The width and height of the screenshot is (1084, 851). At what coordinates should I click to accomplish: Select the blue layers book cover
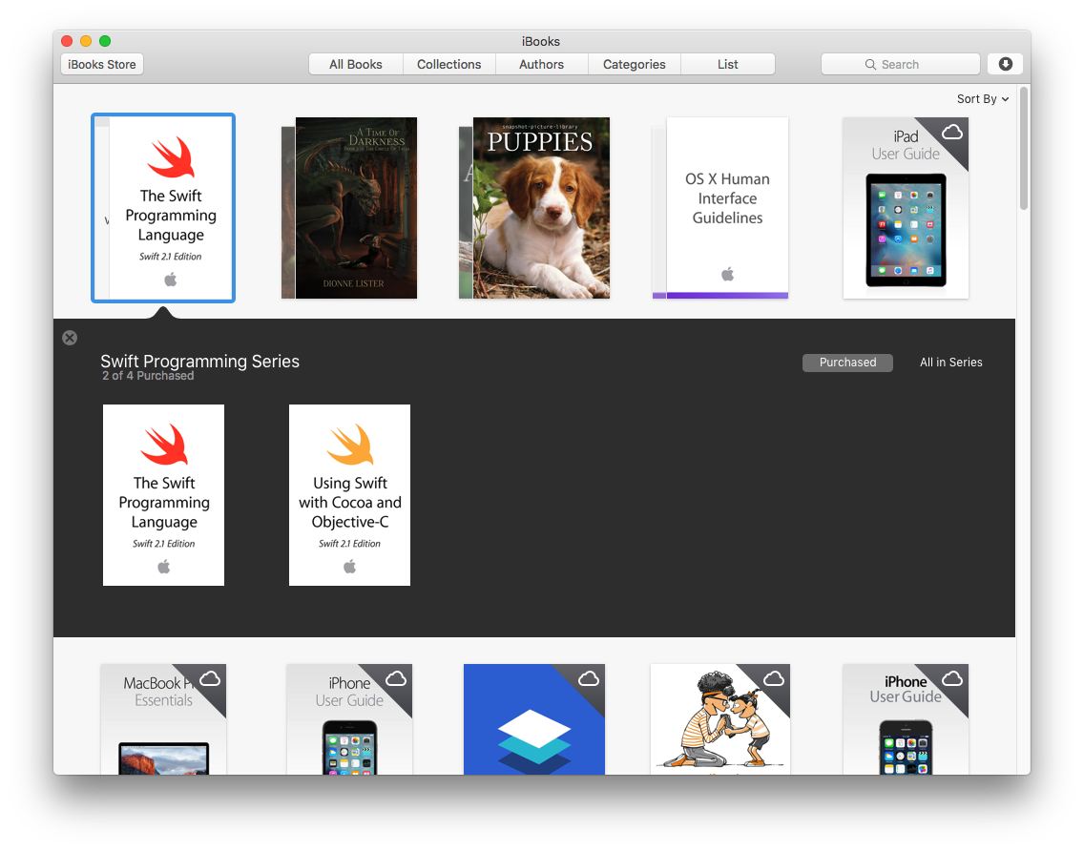pos(534,719)
